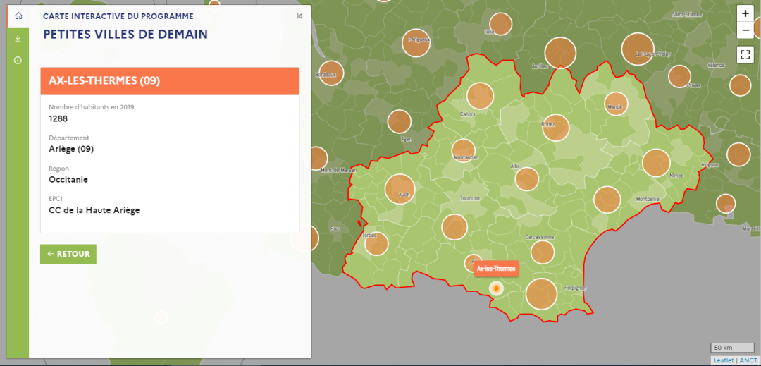Open the ANCT attribution link
The image size is (761, 366).
748,360
